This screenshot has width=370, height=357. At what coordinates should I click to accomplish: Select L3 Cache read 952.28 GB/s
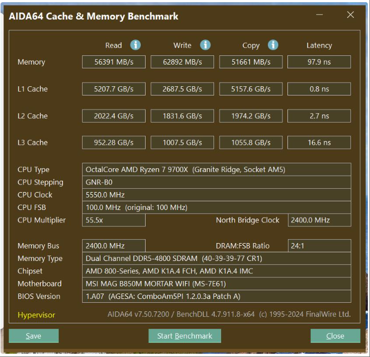114,143
